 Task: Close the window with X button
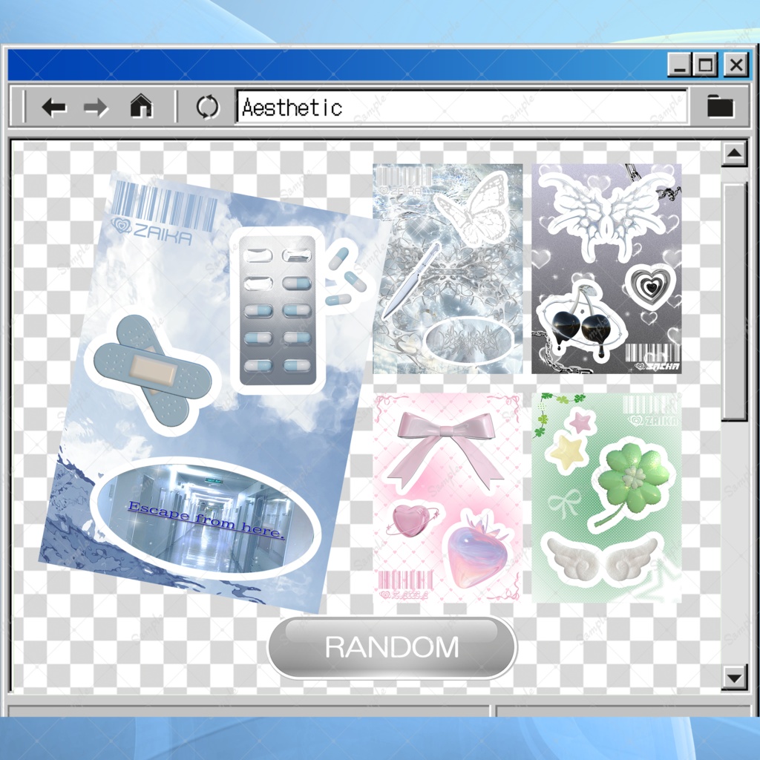[736, 65]
